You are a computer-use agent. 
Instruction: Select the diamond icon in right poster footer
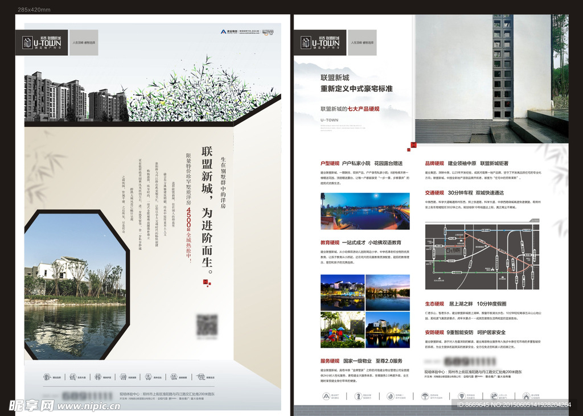(461, 396)
